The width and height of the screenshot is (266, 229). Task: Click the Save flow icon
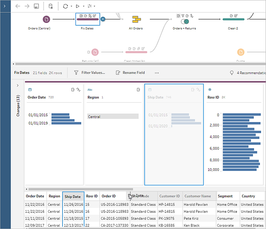36,6
